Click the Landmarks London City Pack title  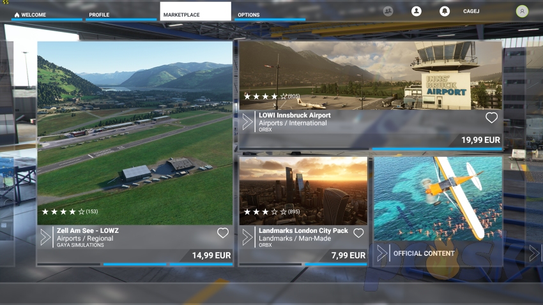(x=303, y=230)
